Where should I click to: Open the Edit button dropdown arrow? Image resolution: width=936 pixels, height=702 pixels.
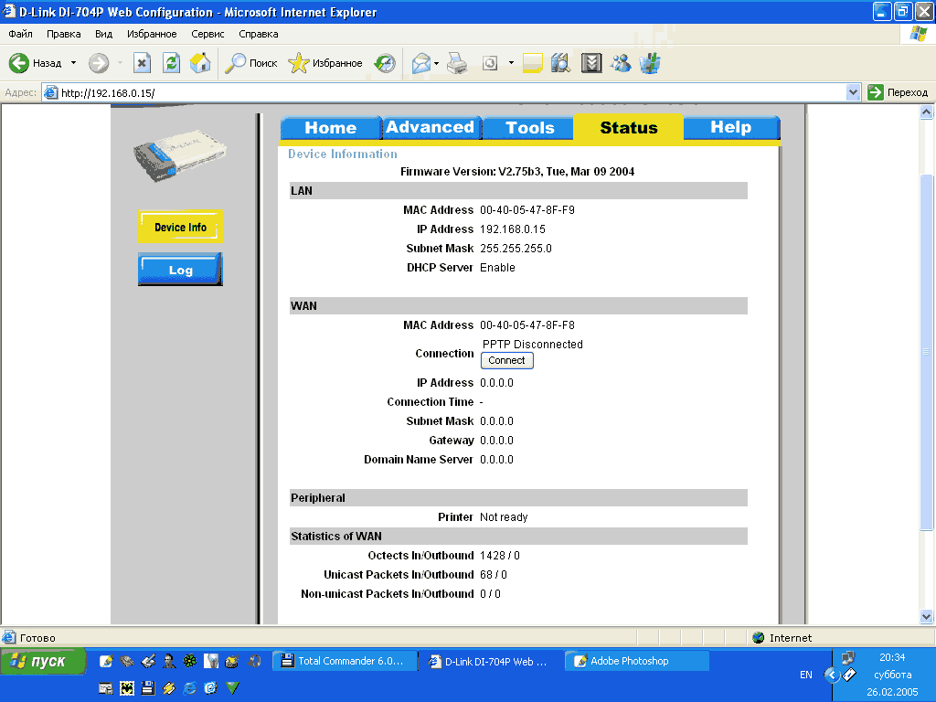tap(511, 63)
